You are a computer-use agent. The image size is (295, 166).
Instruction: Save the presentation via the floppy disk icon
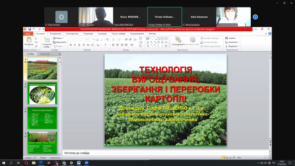coord(29,29)
